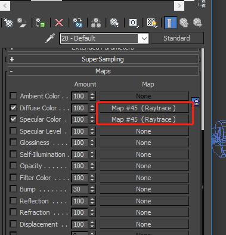226x235 pixels.
Task: Click Bump None map button
Action: click(x=144, y=189)
